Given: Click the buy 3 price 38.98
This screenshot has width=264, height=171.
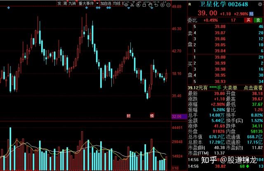Looking at the screenshot, I should pyautogui.click(x=220, y=69).
